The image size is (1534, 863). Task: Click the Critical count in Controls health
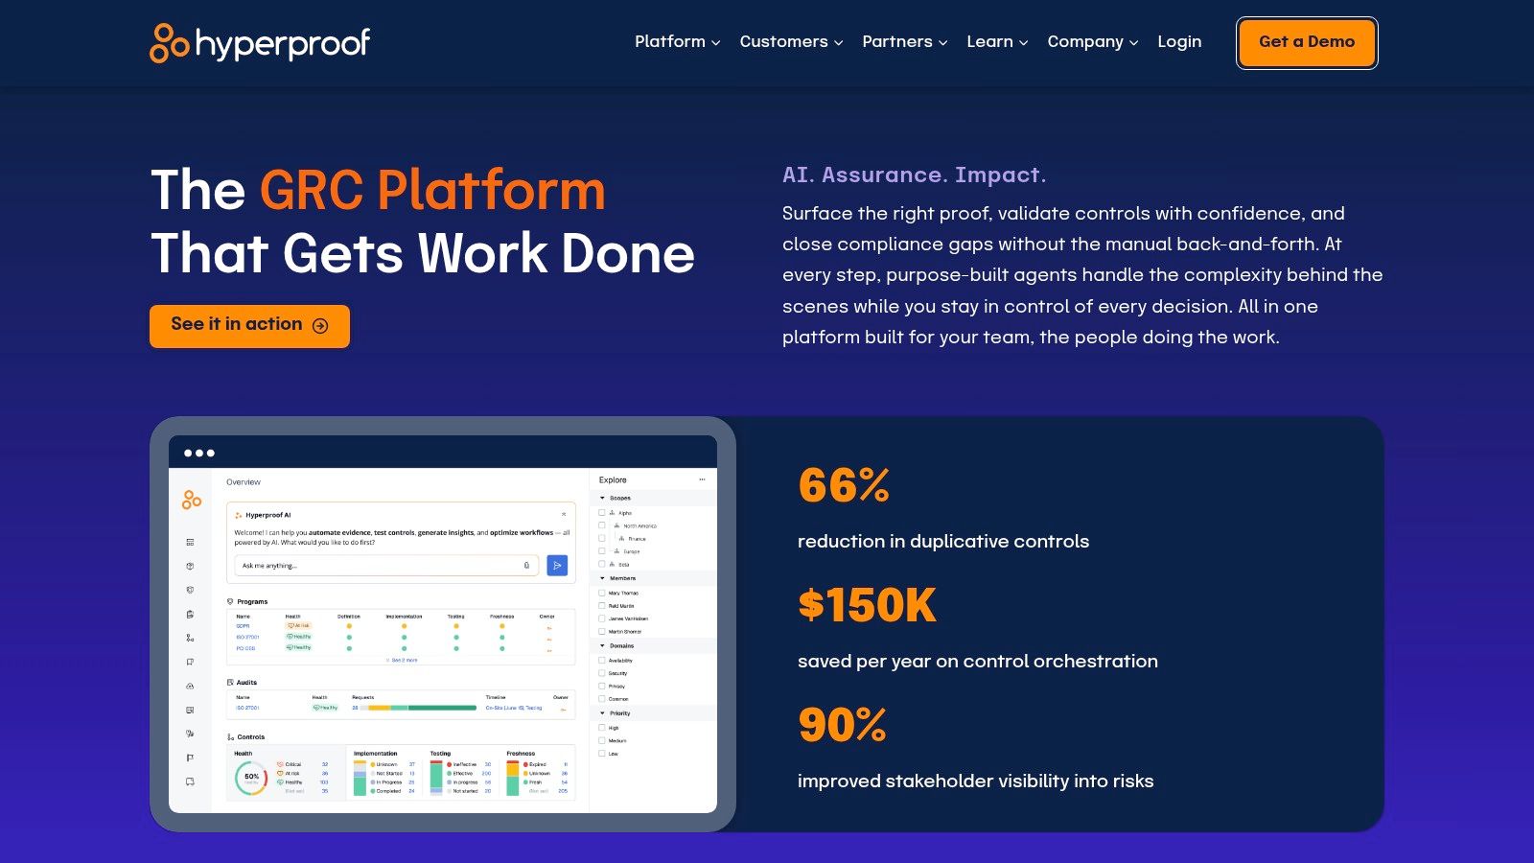coord(325,764)
